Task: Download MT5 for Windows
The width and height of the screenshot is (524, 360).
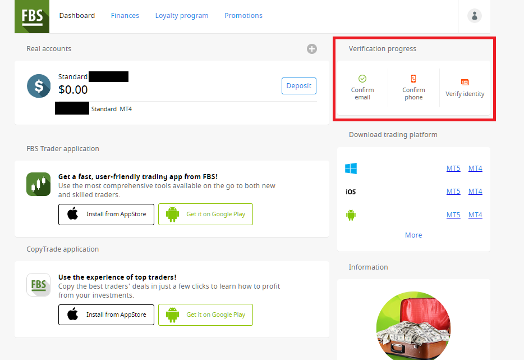Action: (x=453, y=168)
